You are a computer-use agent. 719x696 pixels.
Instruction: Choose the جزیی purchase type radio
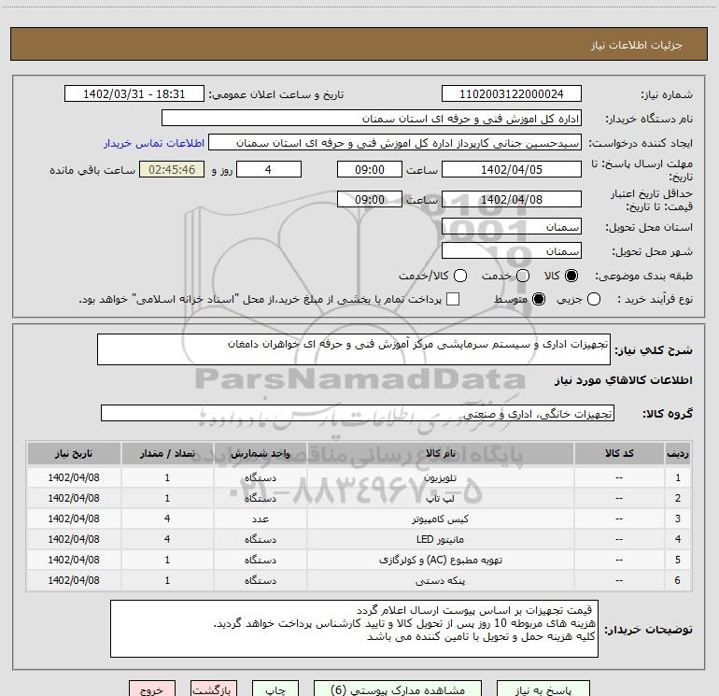[x=594, y=300]
